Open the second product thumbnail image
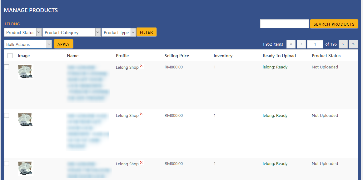 [x=26, y=120]
